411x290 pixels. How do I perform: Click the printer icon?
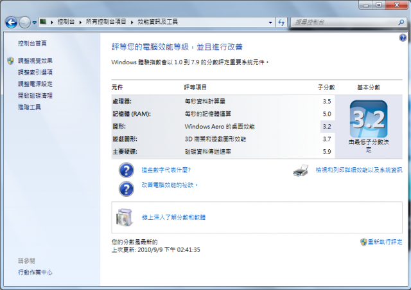301,170
